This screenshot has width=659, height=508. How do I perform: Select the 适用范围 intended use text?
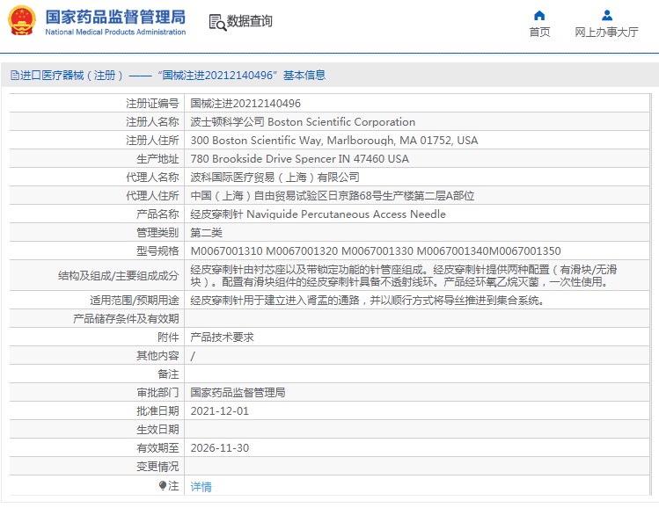(x=368, y=301)
